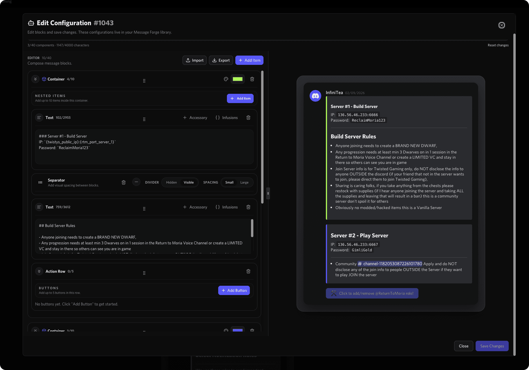The width and height of the screenshot is (529, 370).
Task: Expand the Action Row section
Action: pos(39,271)
